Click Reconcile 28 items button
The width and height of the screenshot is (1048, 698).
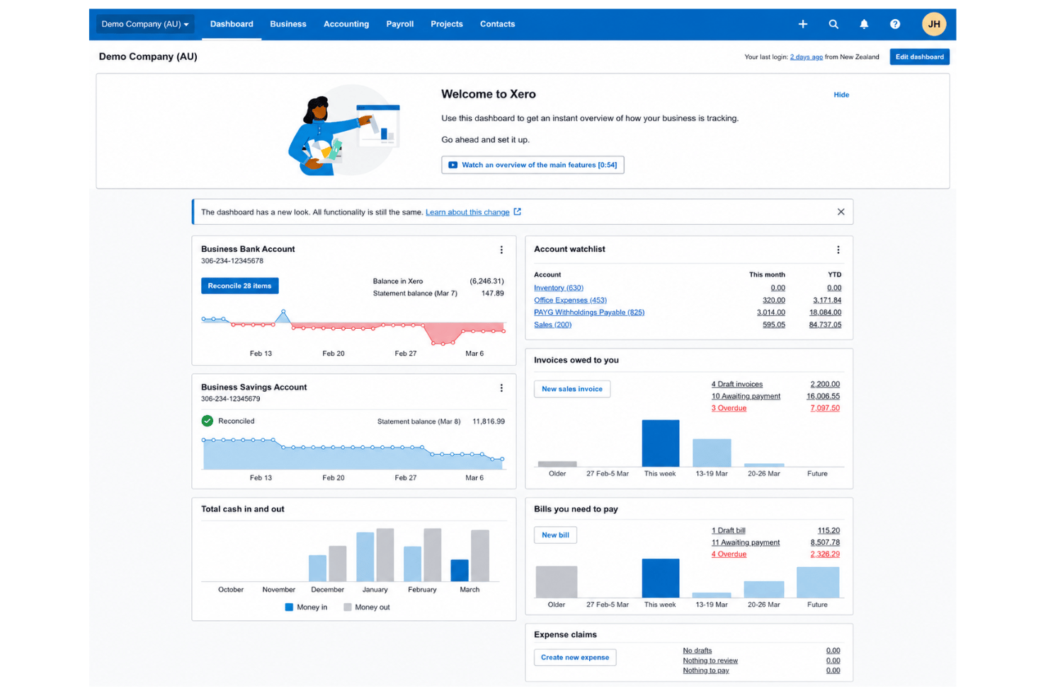[240, 286]
